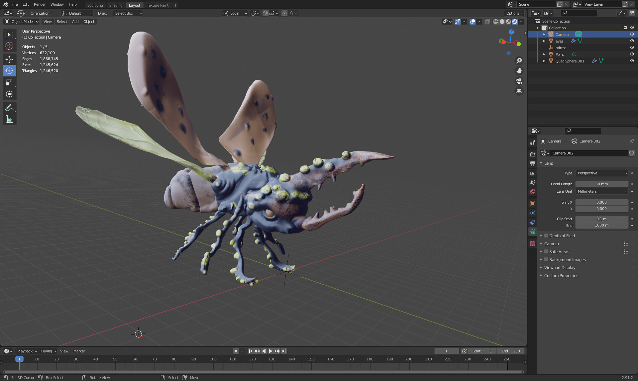Switch to the Sculpting workspace tab
The width and height of the screenshot is (638, 381).
coord(95,5)
